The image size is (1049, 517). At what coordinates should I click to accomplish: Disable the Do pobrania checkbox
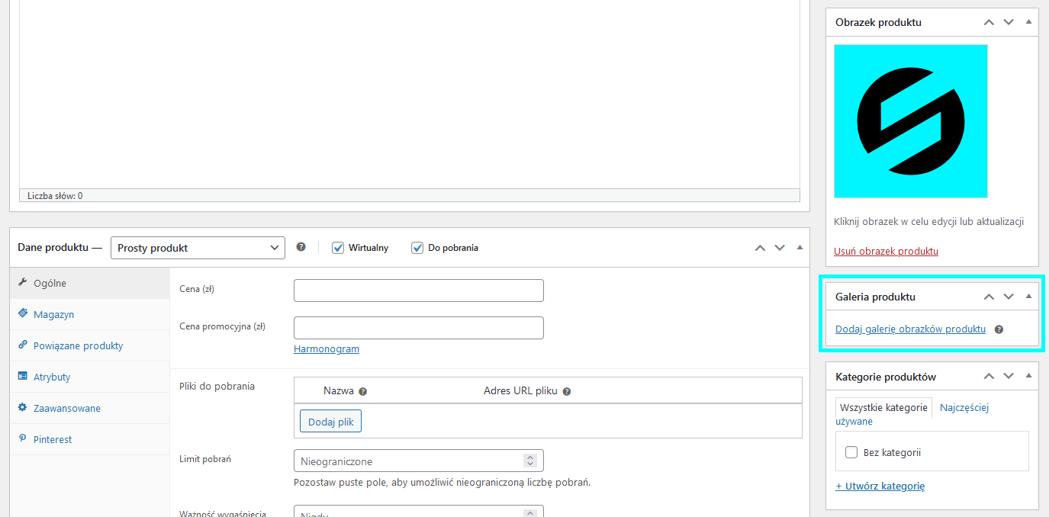coord(417,247)
